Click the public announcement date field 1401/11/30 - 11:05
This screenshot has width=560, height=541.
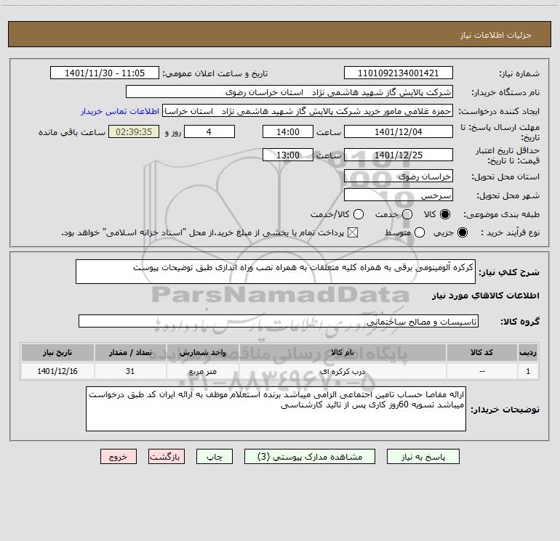point(105,73)
